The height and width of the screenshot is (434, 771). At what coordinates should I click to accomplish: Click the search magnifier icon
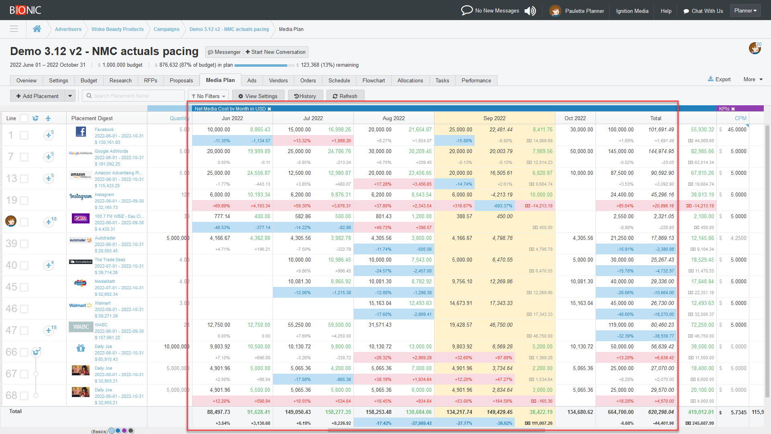coord(89,96)
